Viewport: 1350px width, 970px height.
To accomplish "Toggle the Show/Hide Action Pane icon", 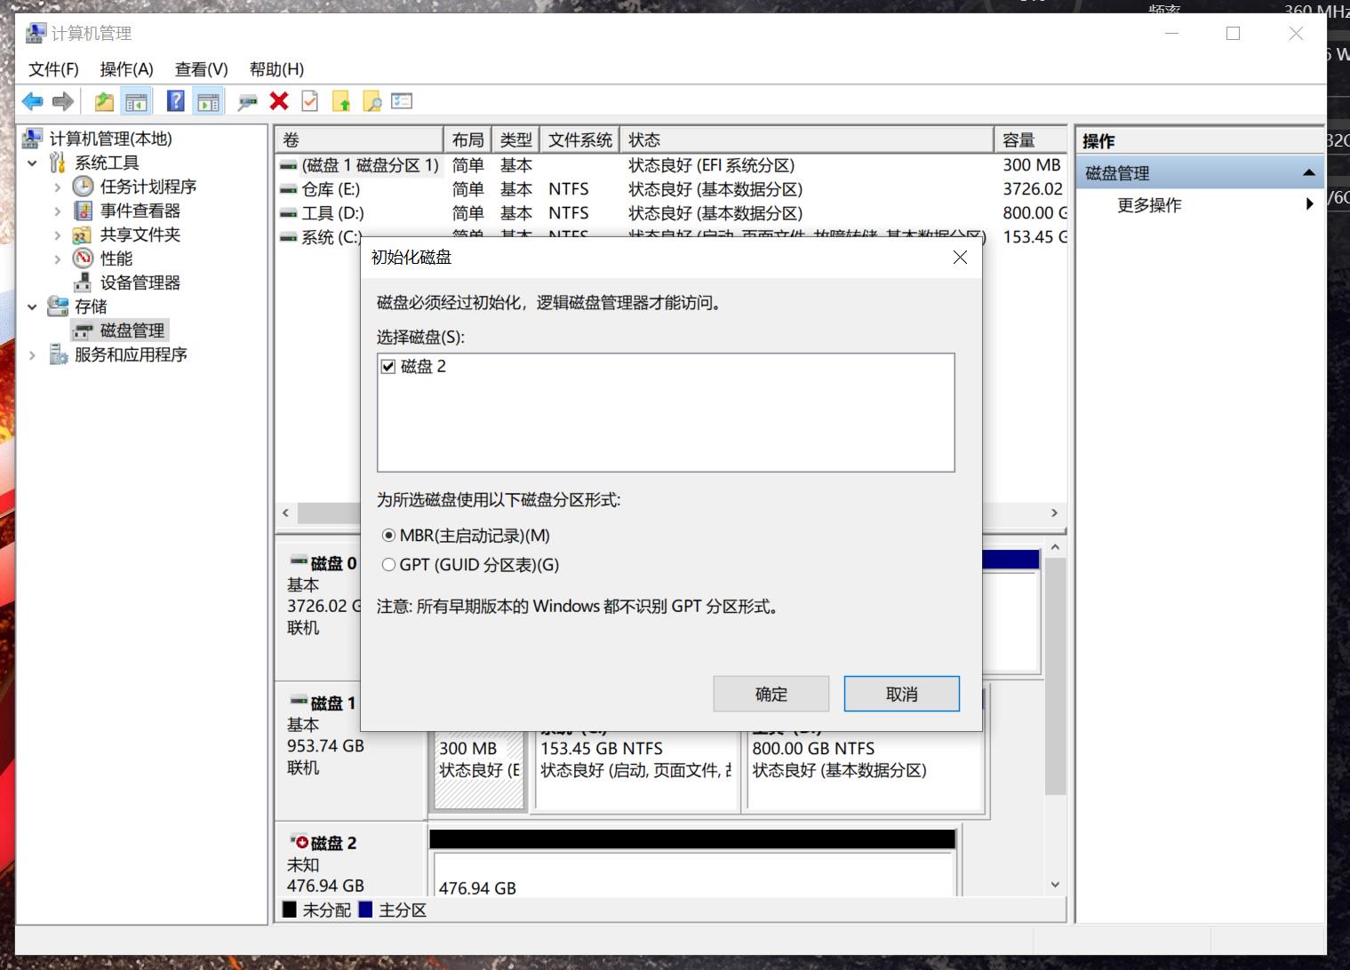I will (x=208, y=101).
